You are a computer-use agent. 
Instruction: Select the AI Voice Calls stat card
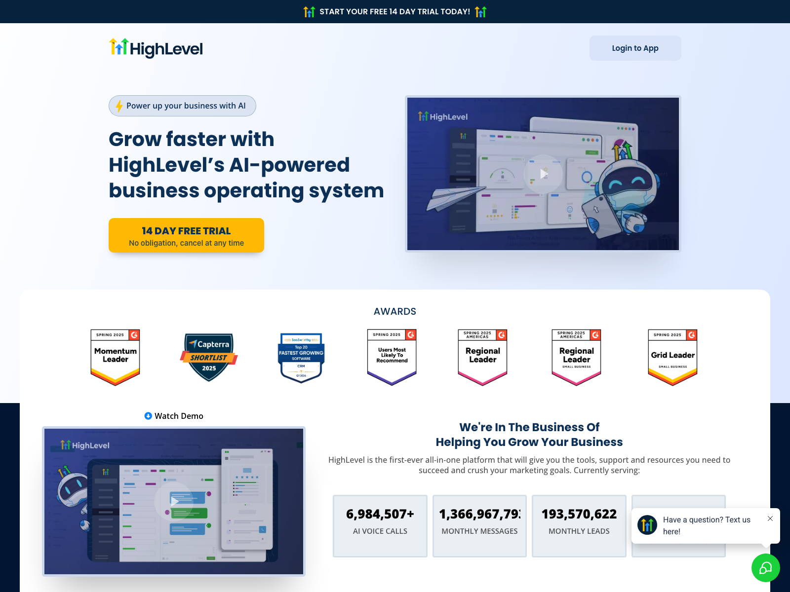pos(380,526)
